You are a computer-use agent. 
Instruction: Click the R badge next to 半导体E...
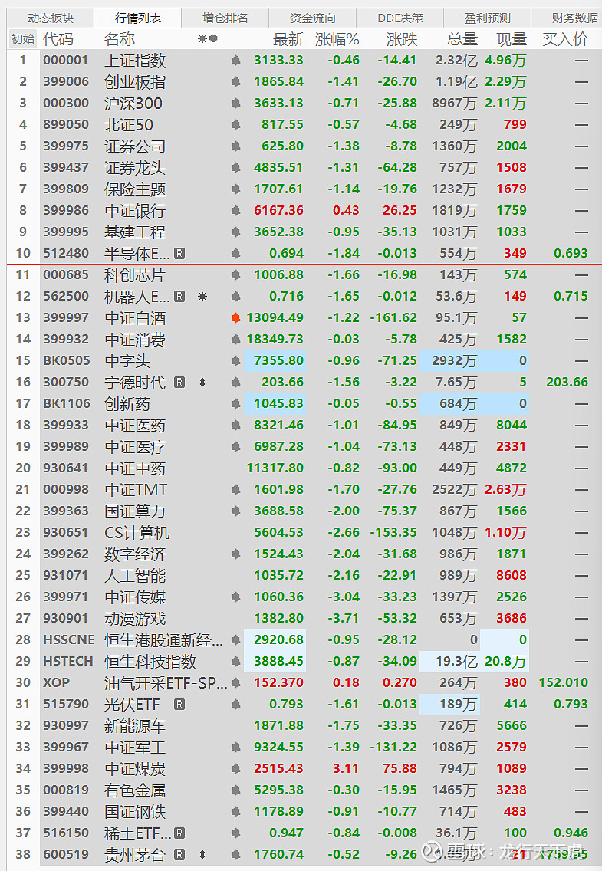tap(179, 253)
